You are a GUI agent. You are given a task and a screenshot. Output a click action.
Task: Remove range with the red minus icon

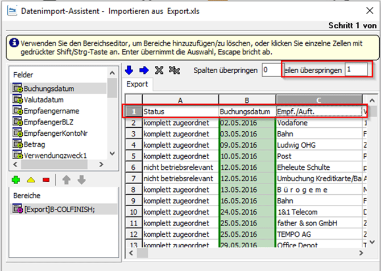(x=46, y=180)
